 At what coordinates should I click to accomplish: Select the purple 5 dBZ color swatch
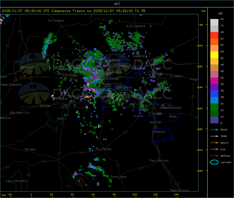point(214,120)
